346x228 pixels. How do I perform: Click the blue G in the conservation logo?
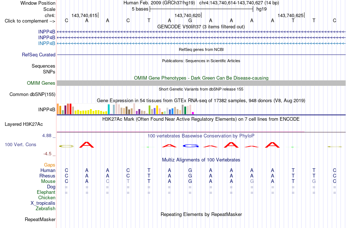pos(190,145)
